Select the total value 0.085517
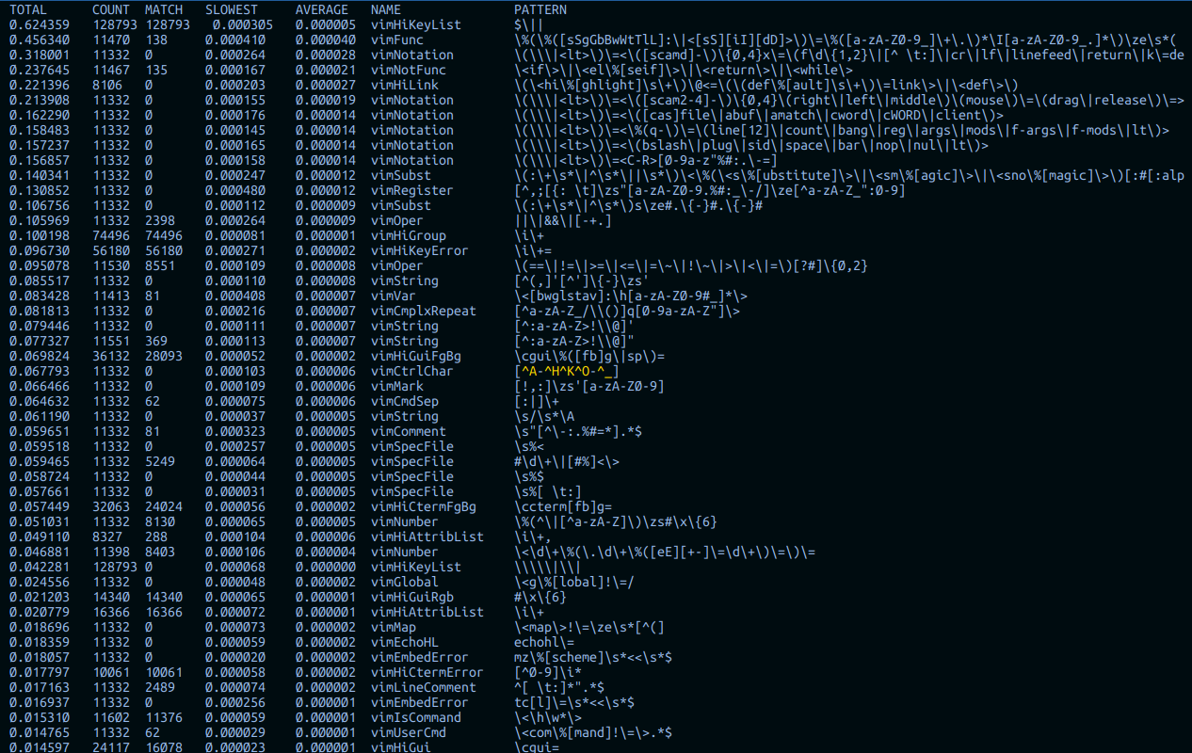Screen dimensions: 1192x753 click(x=40, y=280)
